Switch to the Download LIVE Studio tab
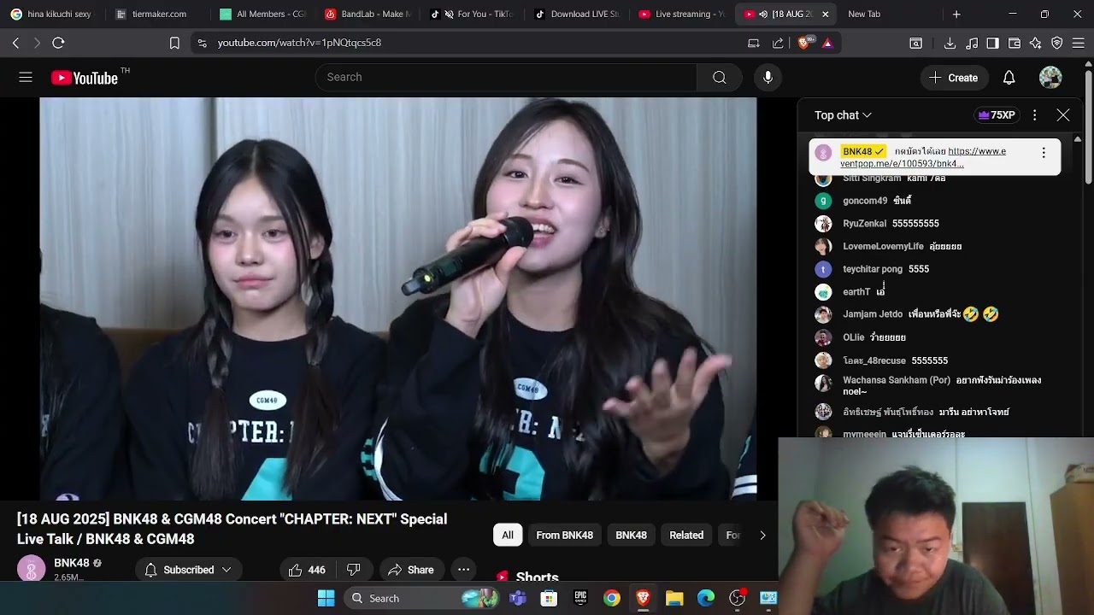Image resolution: width=1094 pixels, height=615 pixels. coord(575,14)
